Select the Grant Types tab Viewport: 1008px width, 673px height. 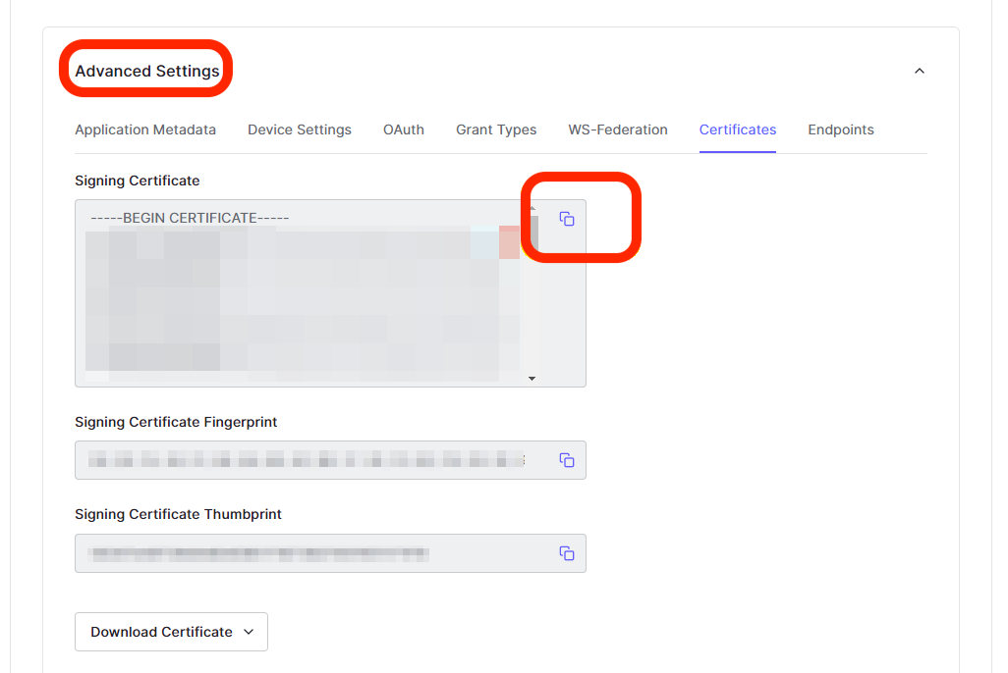pyautogui.click(x=496, y=129)
